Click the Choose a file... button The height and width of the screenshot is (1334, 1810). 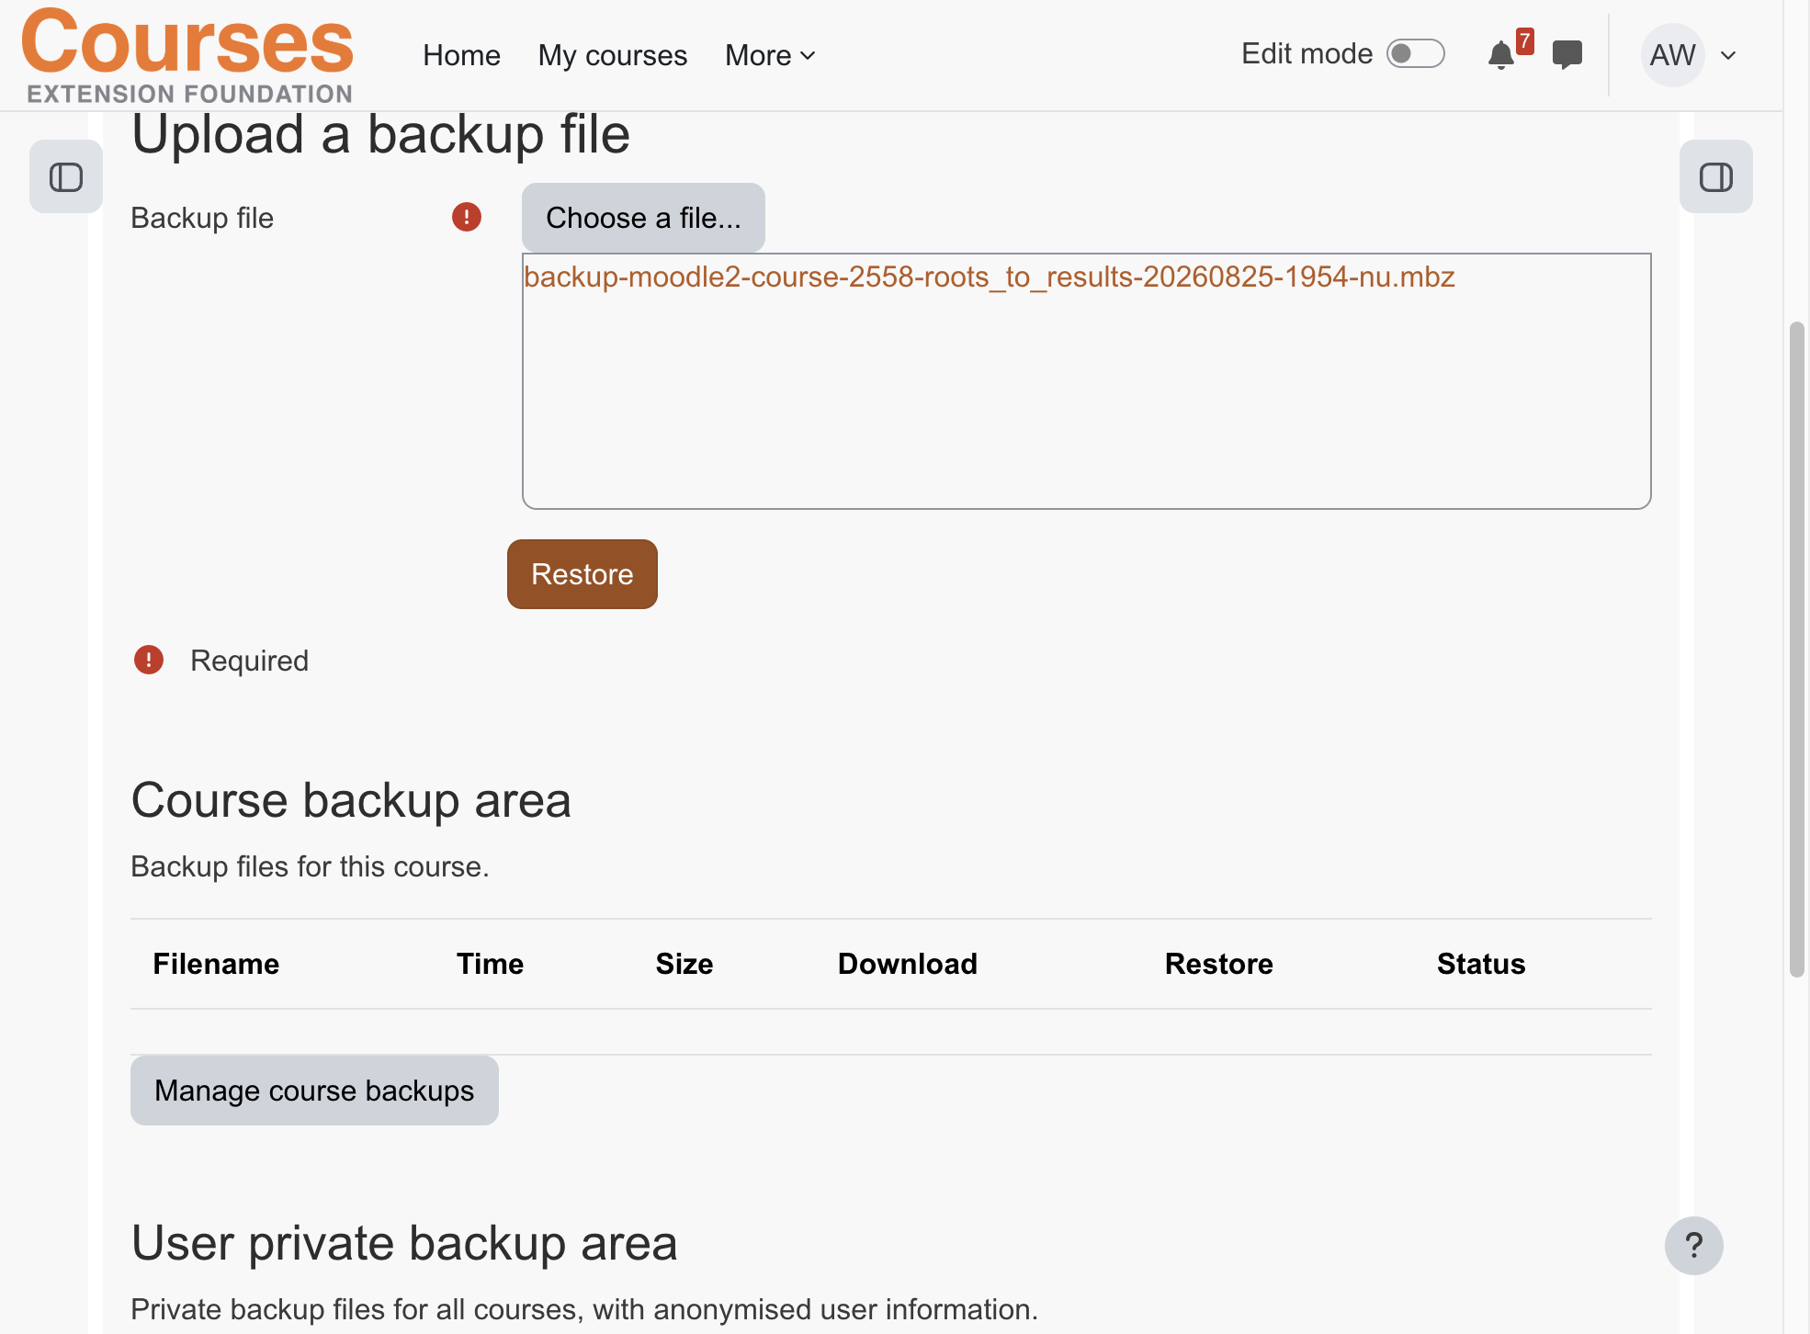click(643, 218)
